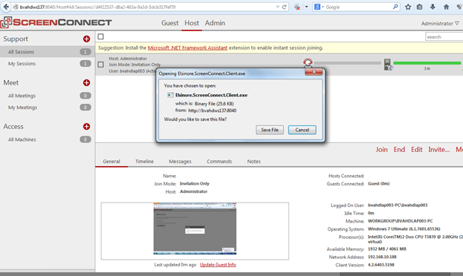Screen dimensions: 463x276
Task: Click the Elsinore.ScreenConnect.Client.exe file name in dialog
Action: 211,95
